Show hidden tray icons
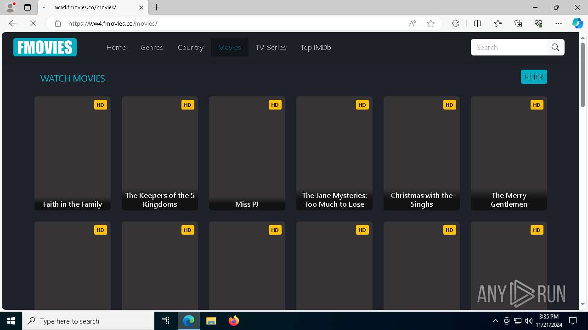This screenshot has width=588, height=330. click(x=495, y=321)
